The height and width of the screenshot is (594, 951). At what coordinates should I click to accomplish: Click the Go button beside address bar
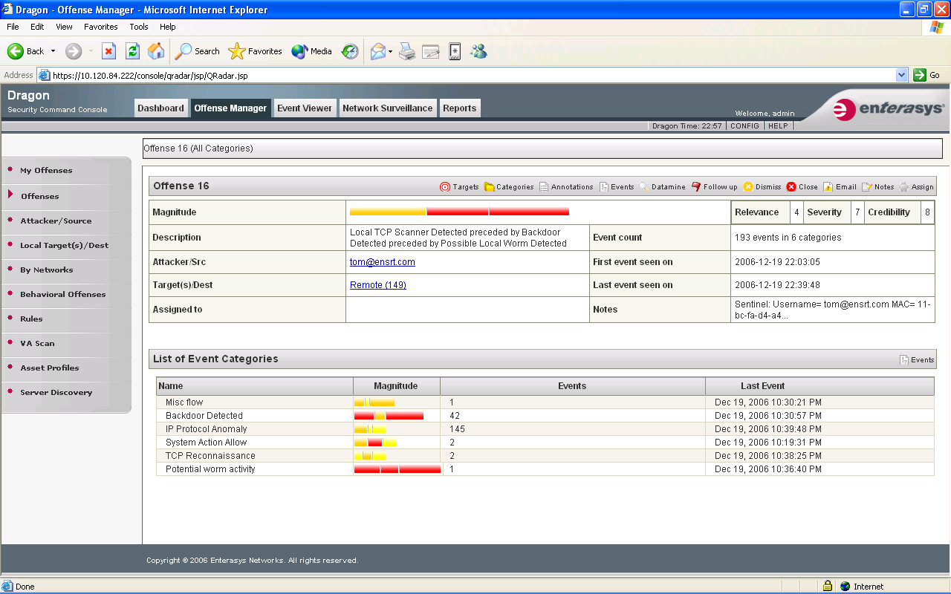point(927,75)
